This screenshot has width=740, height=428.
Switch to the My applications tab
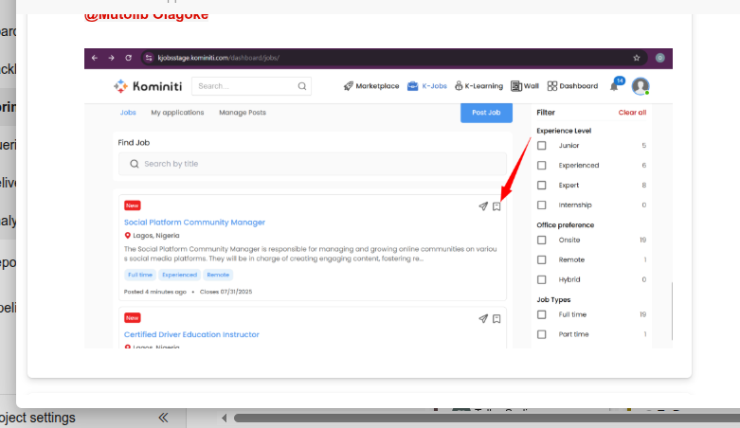pyautogui.click(x=177, y=113)
